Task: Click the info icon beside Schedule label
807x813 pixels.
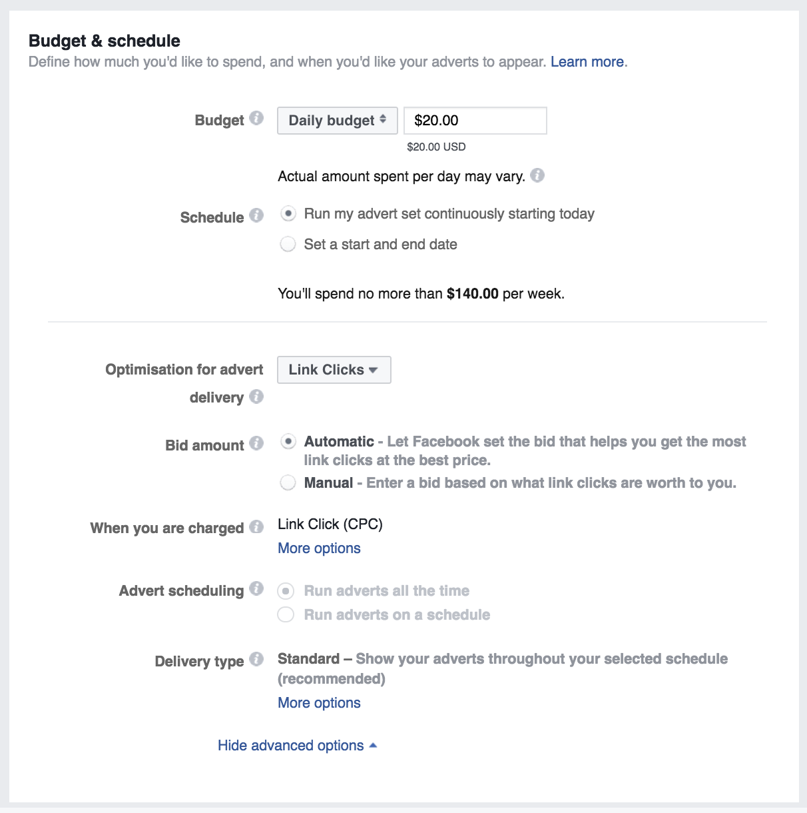Action: pyautogui.click(x=256, y=216)
